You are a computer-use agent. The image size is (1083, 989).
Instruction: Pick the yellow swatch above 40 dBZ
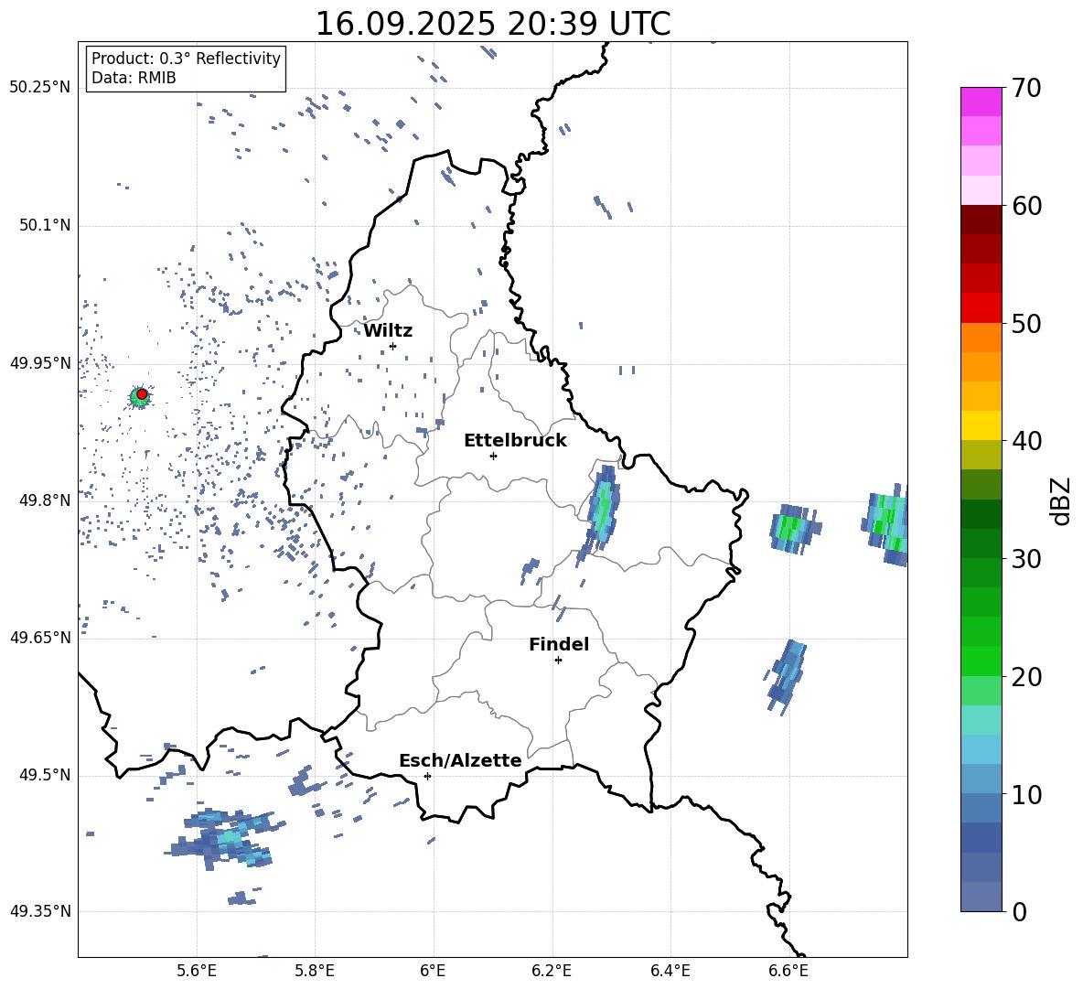pyautogui.click(x=981, y=425)
